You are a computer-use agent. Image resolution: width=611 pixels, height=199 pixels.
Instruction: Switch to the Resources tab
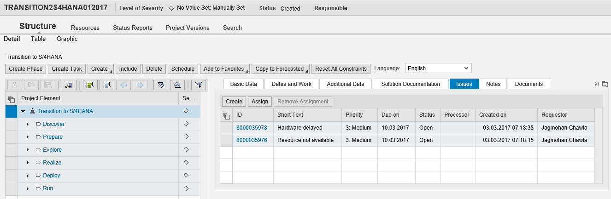coord(85,28)
